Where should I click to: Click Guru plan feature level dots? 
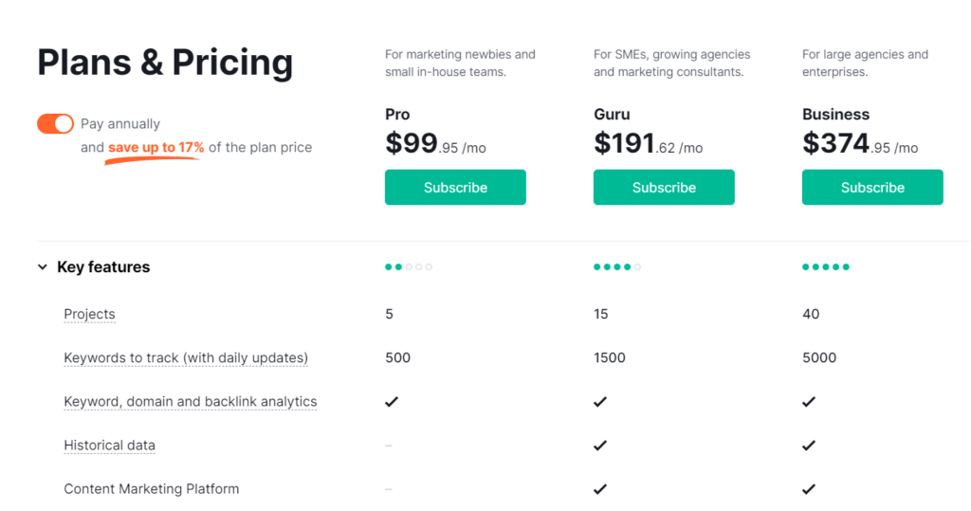(617, 267)
